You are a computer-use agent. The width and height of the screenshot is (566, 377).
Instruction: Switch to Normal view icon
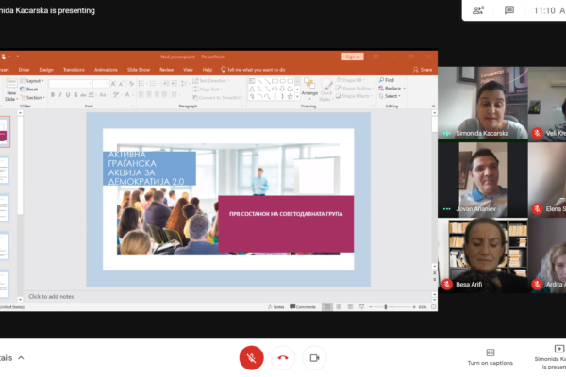click(x=327, y=307)
